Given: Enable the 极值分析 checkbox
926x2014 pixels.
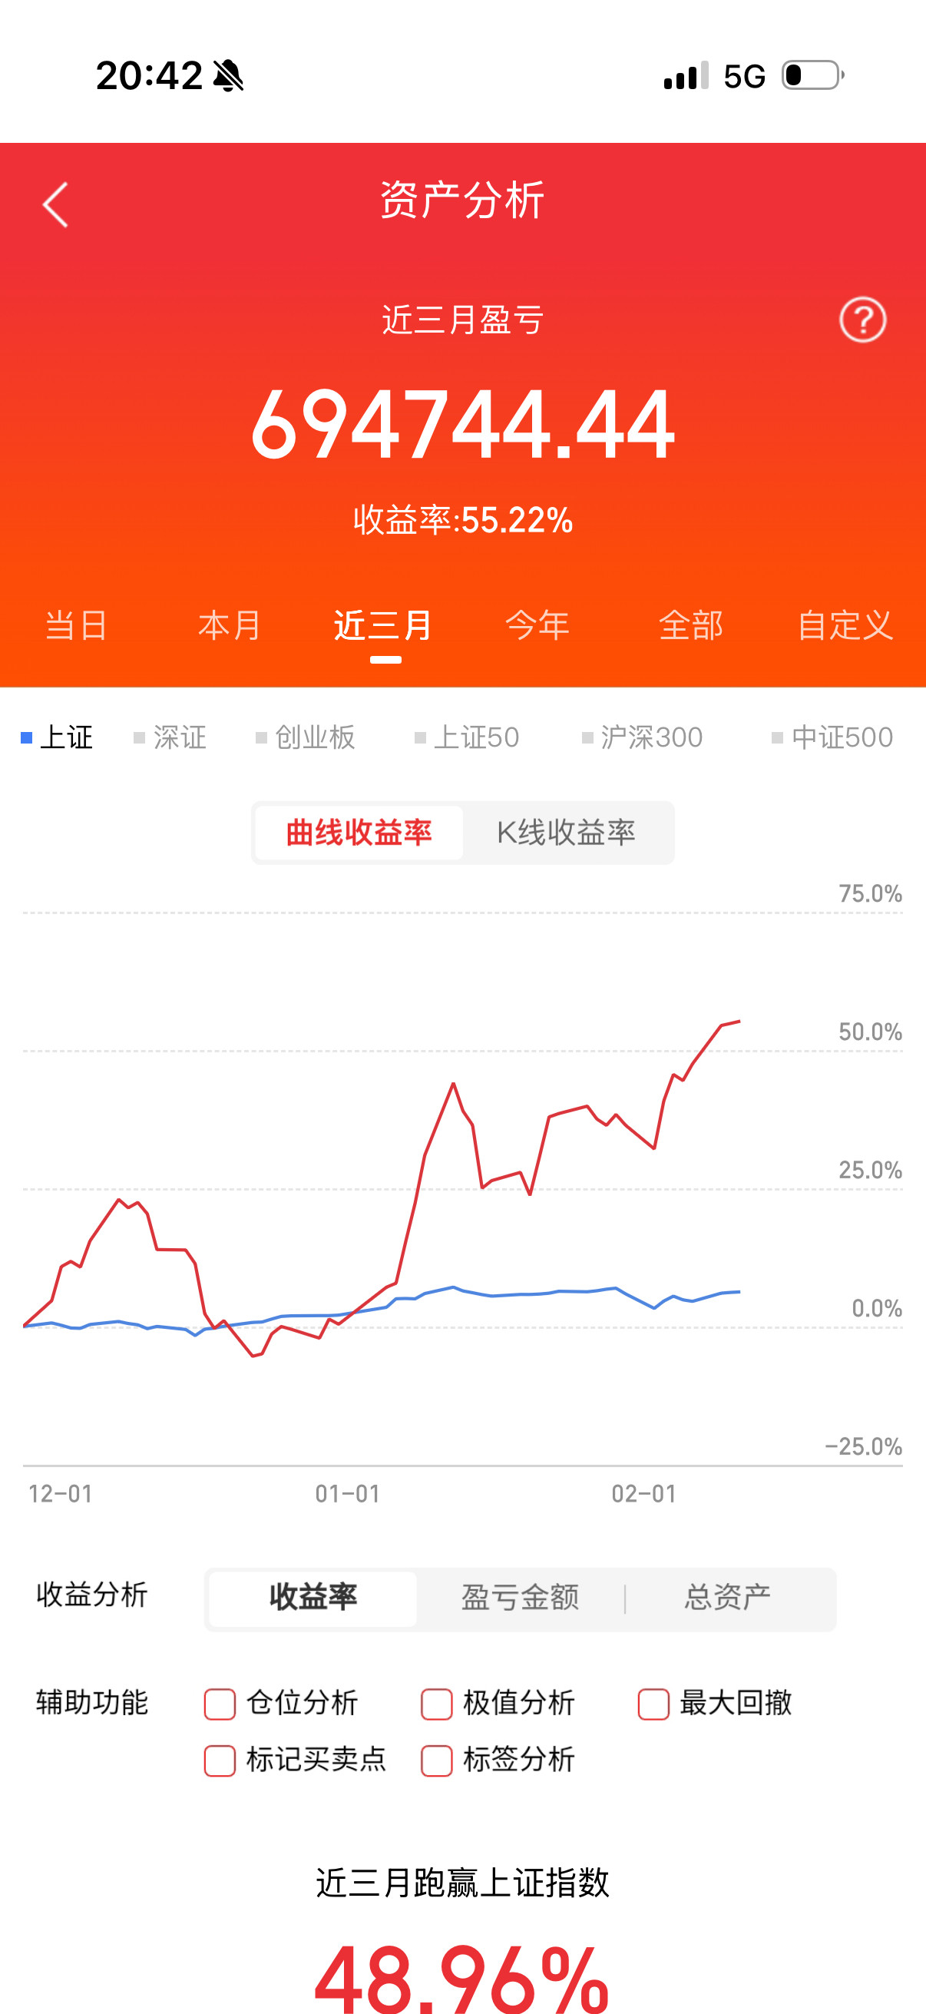Looking at the screenshot, I should click(436, 1703).
